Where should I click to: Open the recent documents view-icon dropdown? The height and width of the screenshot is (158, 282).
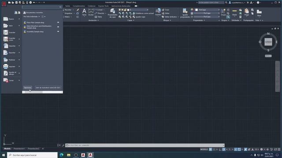click(43, 17)
